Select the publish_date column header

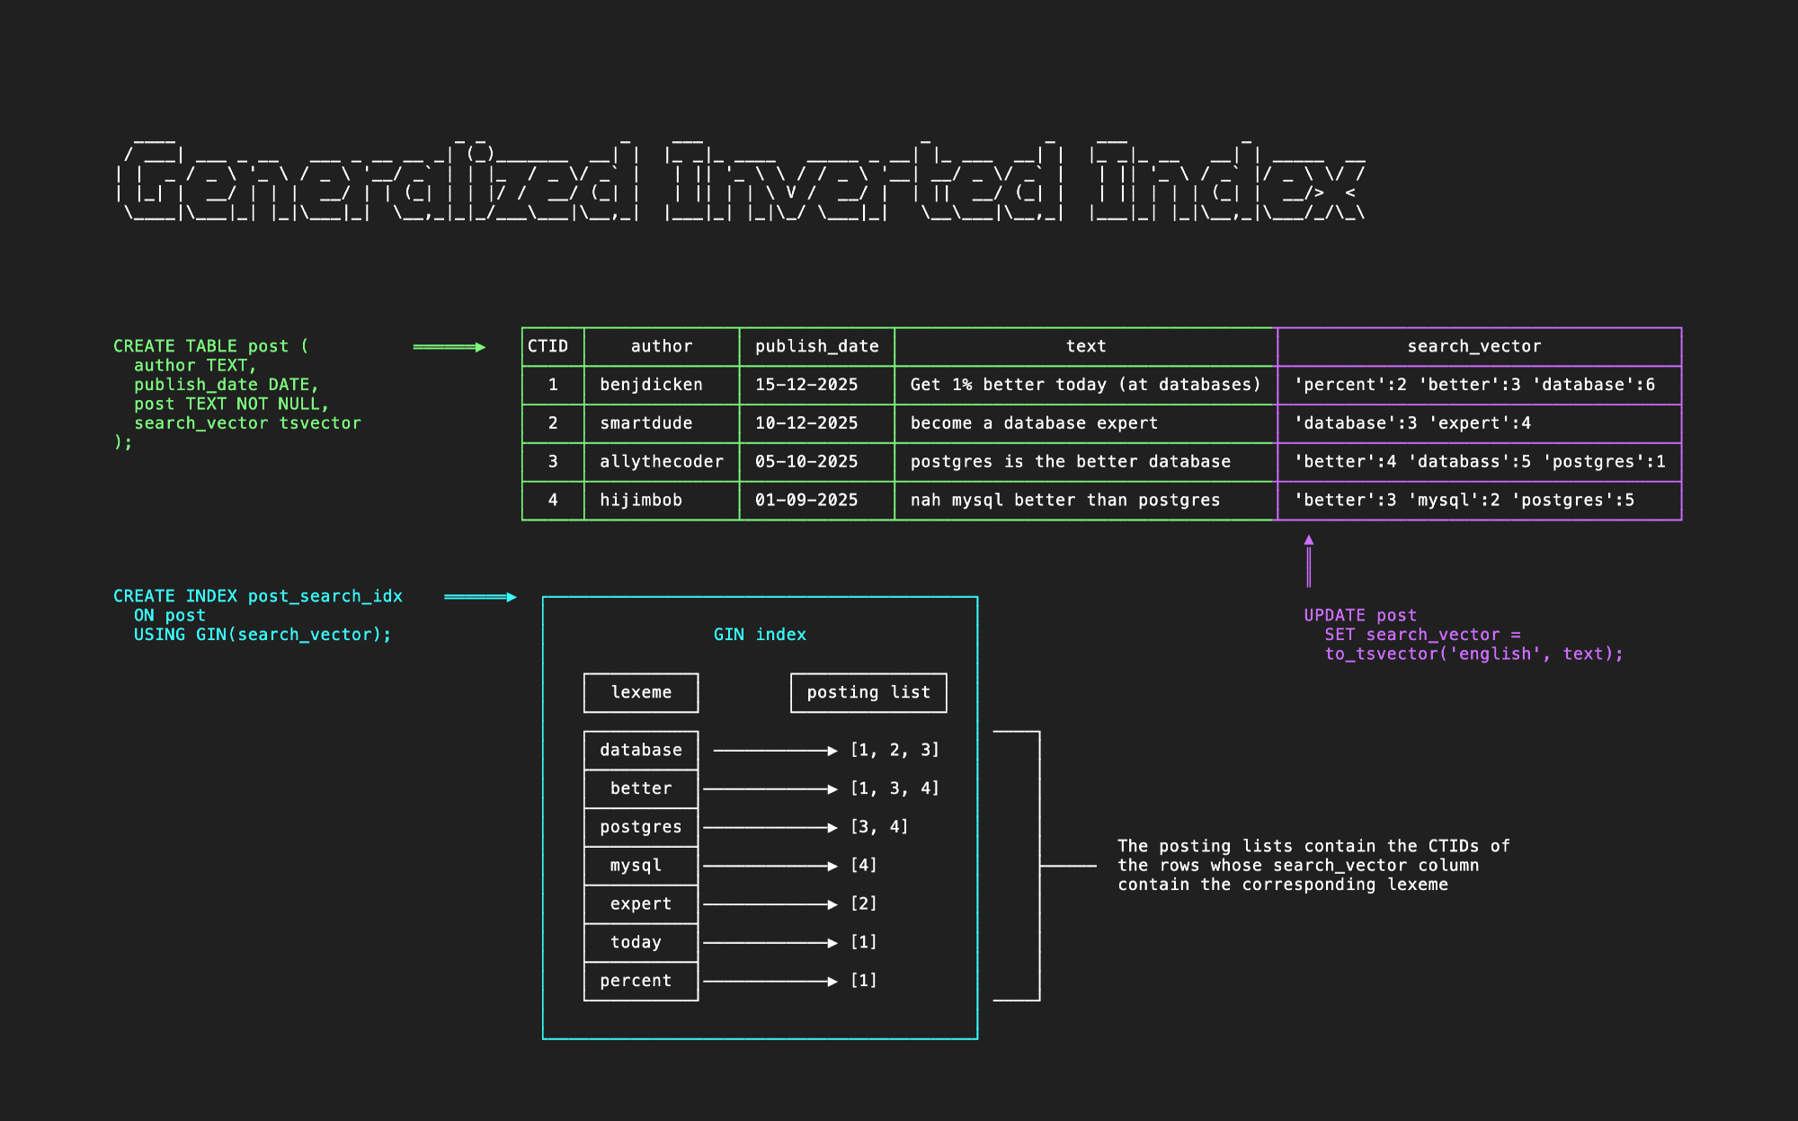click(816, 347)
